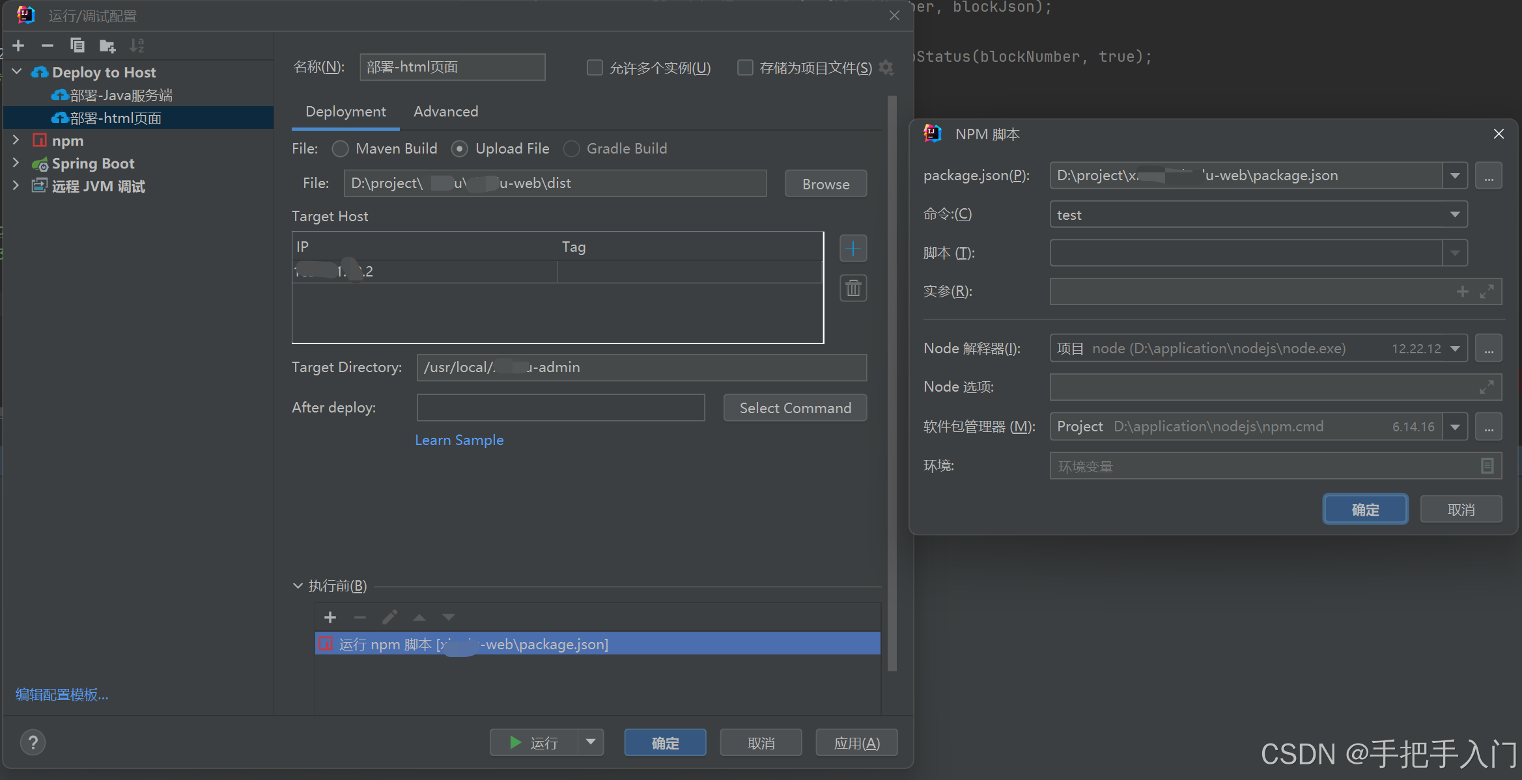Viewport: 1522px width, 780px height.
Task: Collapse the Deploy to Host tree item
Action: pyautogui.click(x=16, y=72)
